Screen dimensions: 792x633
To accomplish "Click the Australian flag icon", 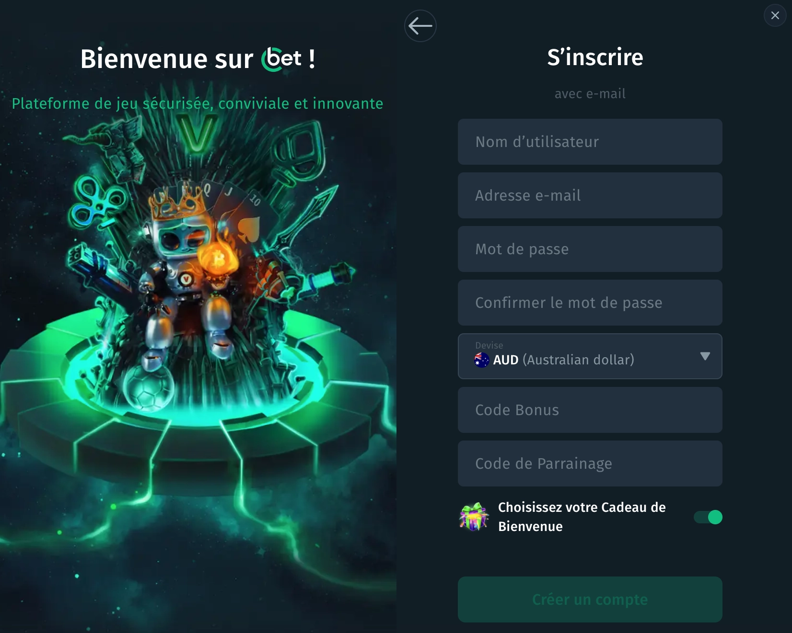I will (x=481, y=360).
